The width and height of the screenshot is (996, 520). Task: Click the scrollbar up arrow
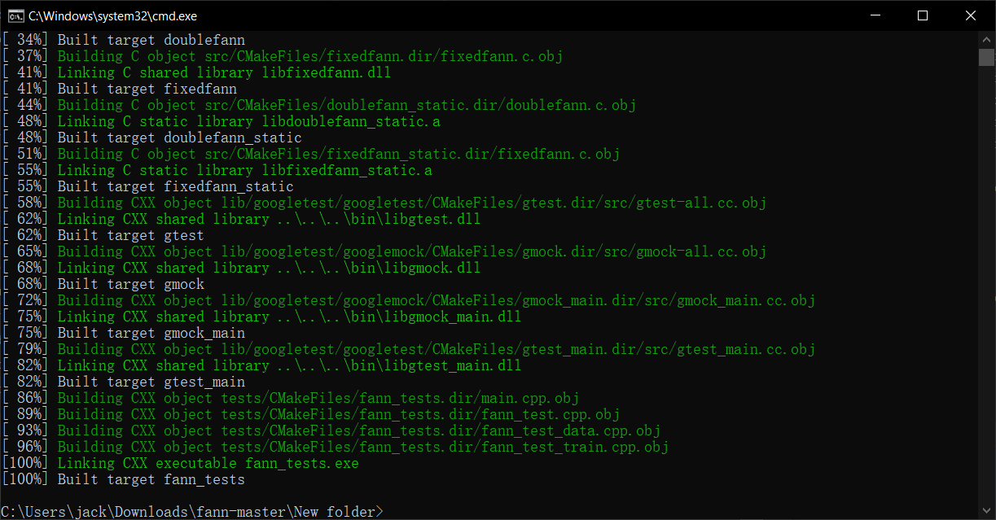point(986,39)
